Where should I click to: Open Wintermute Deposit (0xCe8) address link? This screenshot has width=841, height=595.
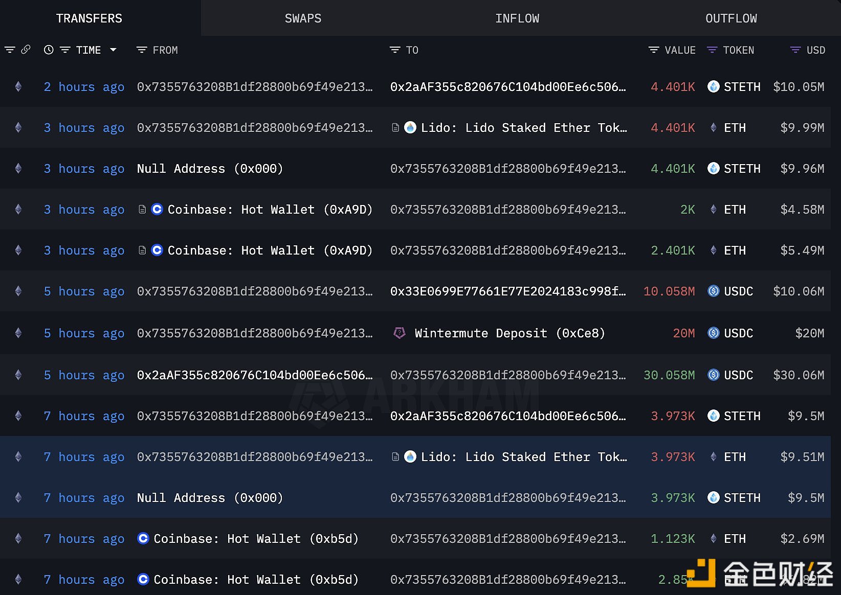point(510,333)
